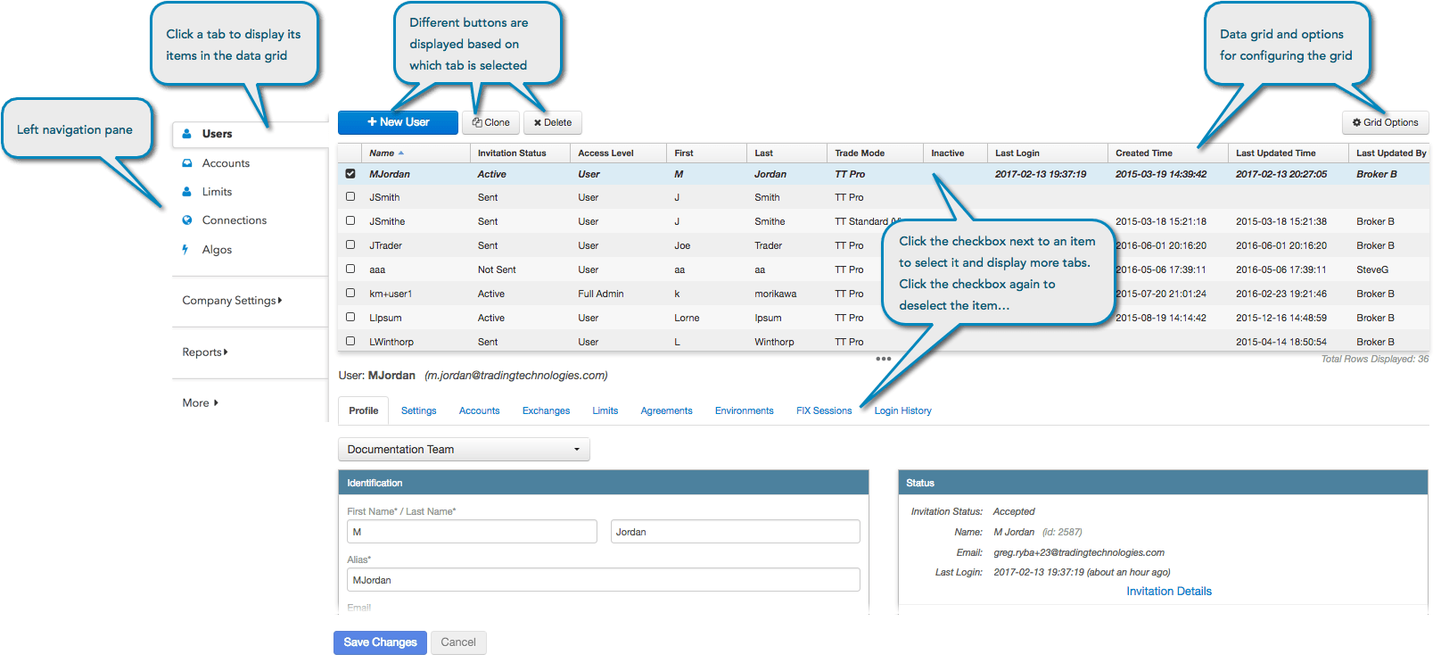
Task: Switch to the Settings tab
Action: [x=418, y=411]
